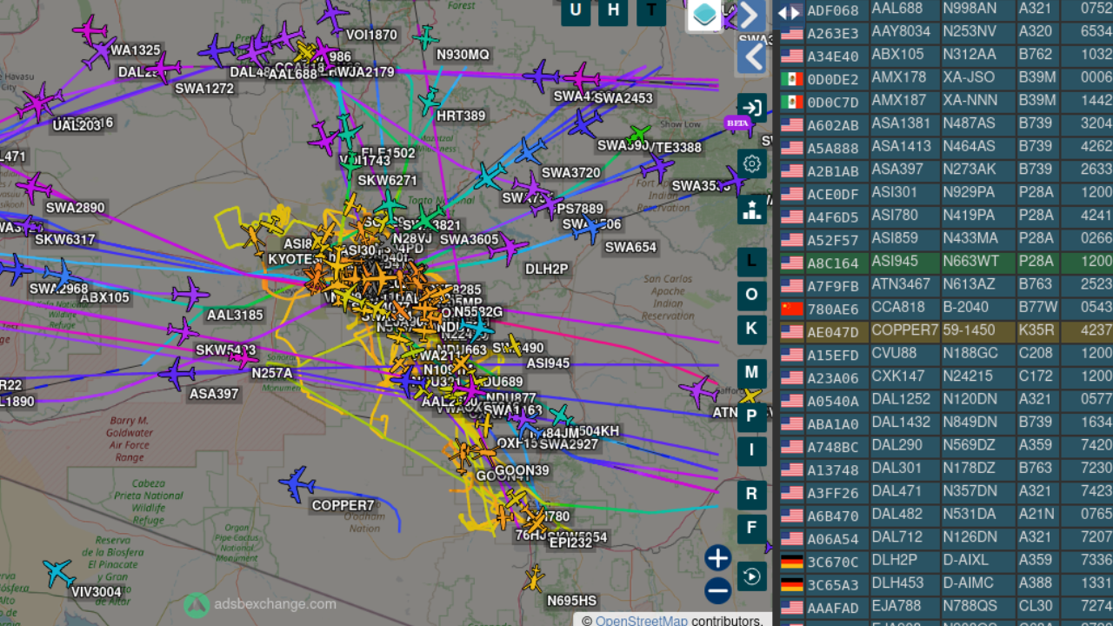
Task: Select the N257A aircraft icon on map
Action: coord(243,356)
